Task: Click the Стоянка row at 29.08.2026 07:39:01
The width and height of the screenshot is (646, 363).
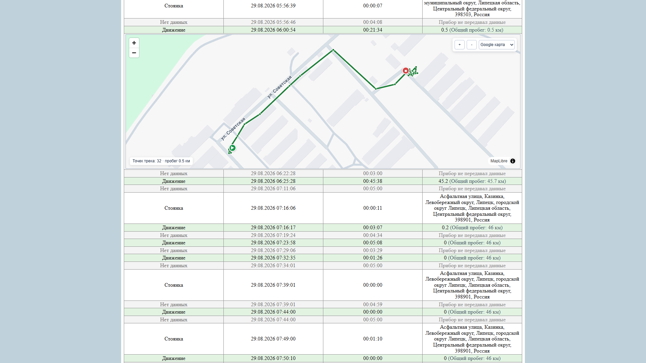Action: (323, 285)
